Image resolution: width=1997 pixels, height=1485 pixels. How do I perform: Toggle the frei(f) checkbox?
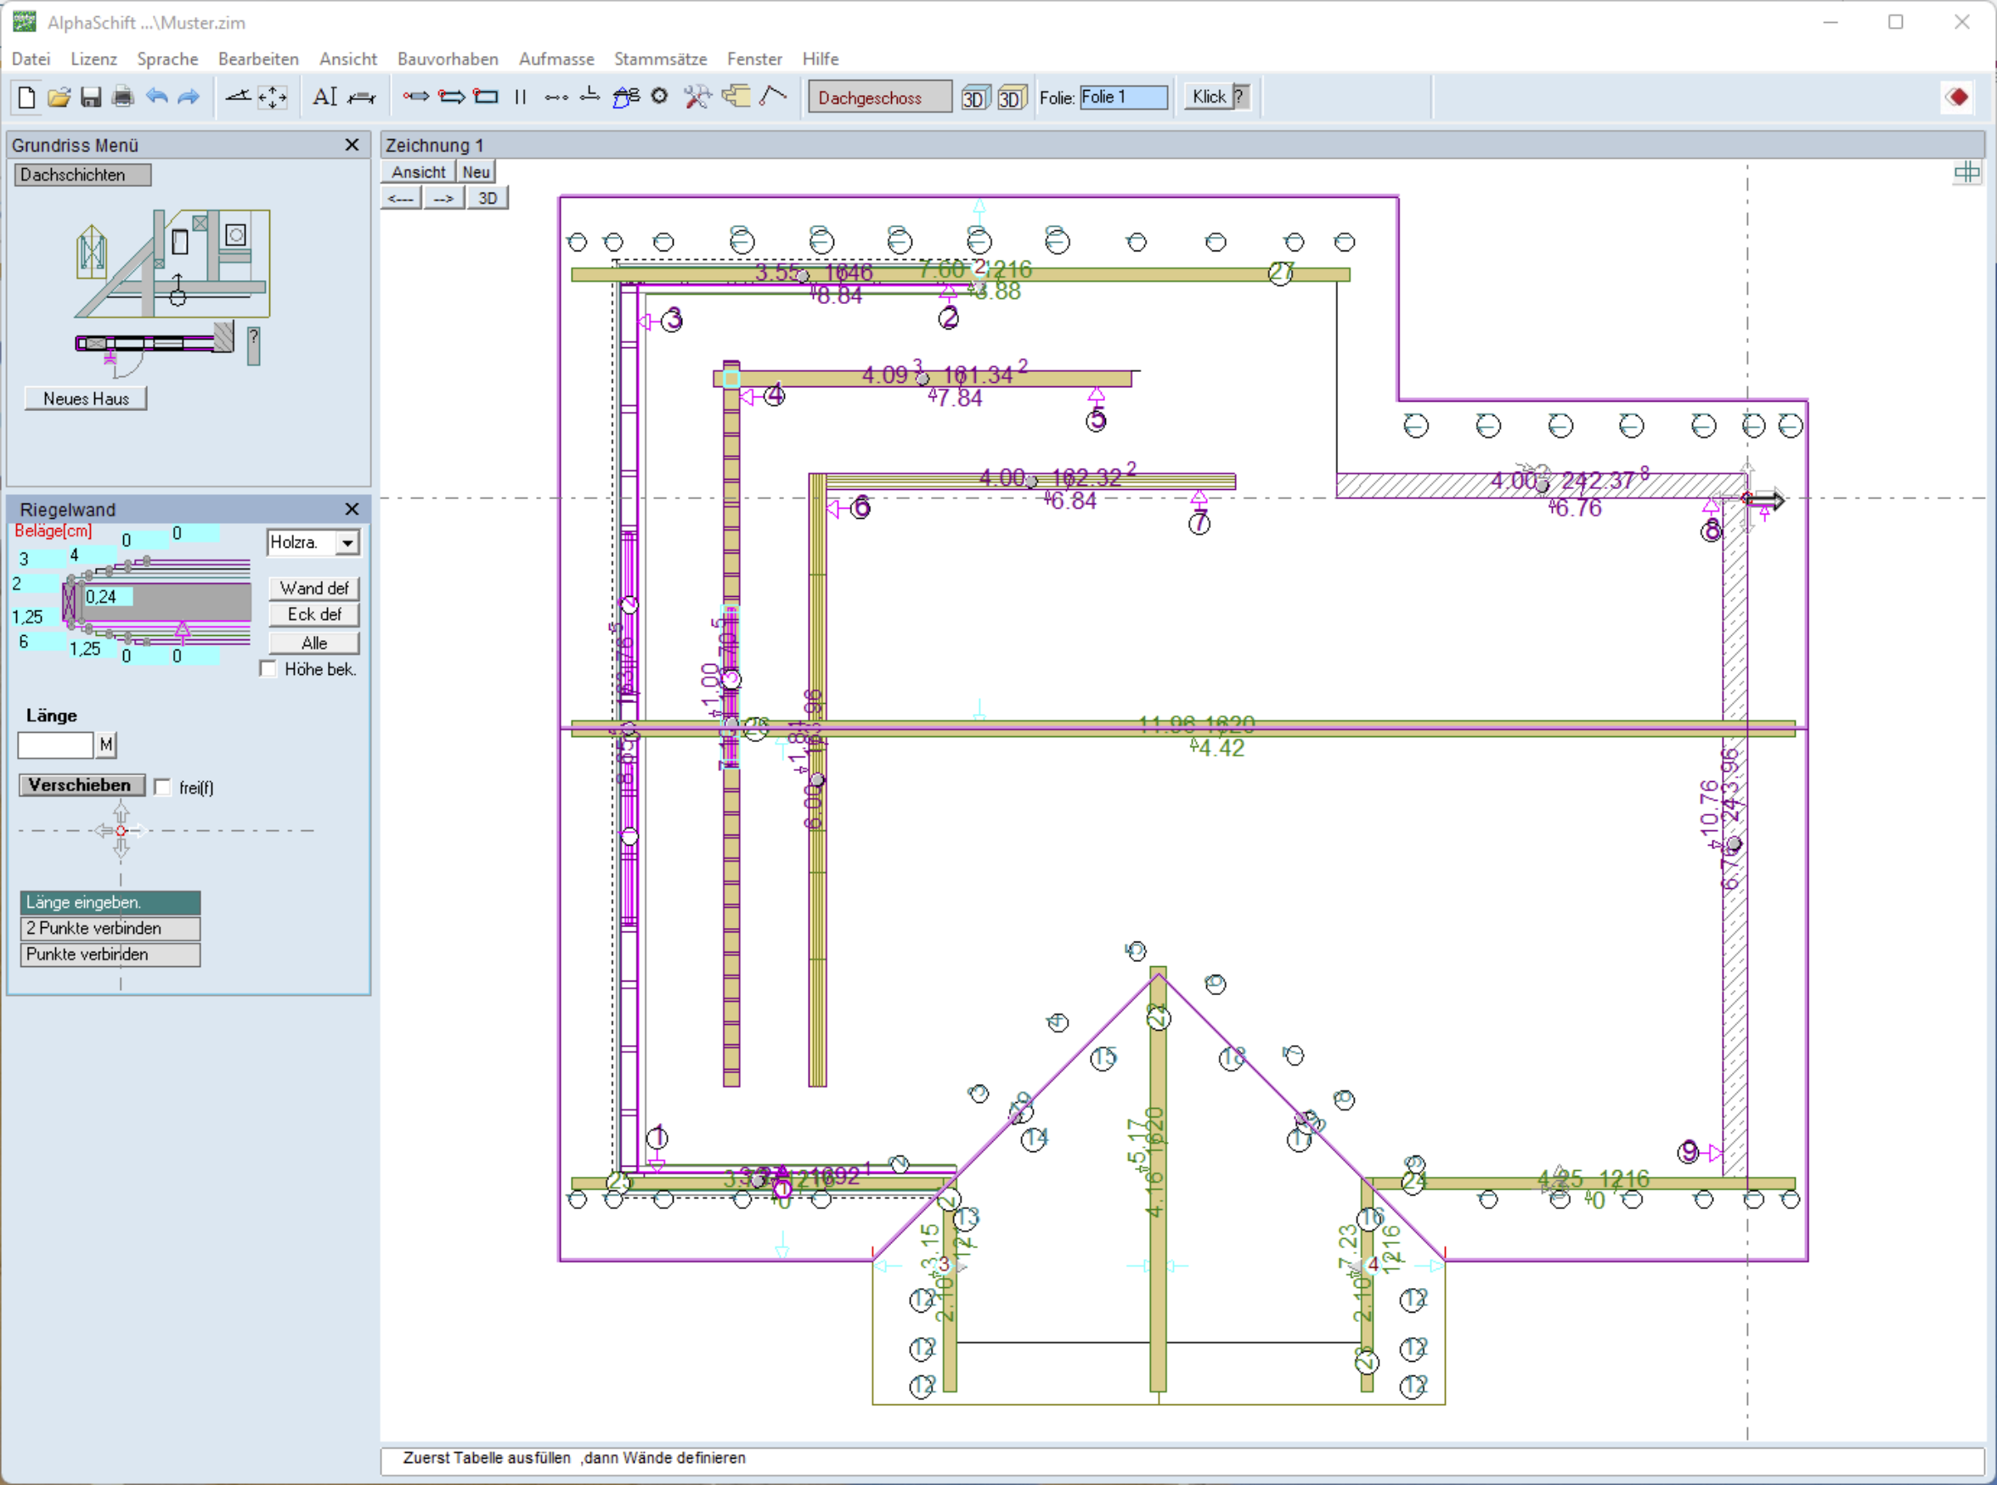click(163, 787)
